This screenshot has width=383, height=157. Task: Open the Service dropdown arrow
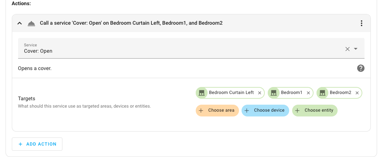(x=356, y=49)
